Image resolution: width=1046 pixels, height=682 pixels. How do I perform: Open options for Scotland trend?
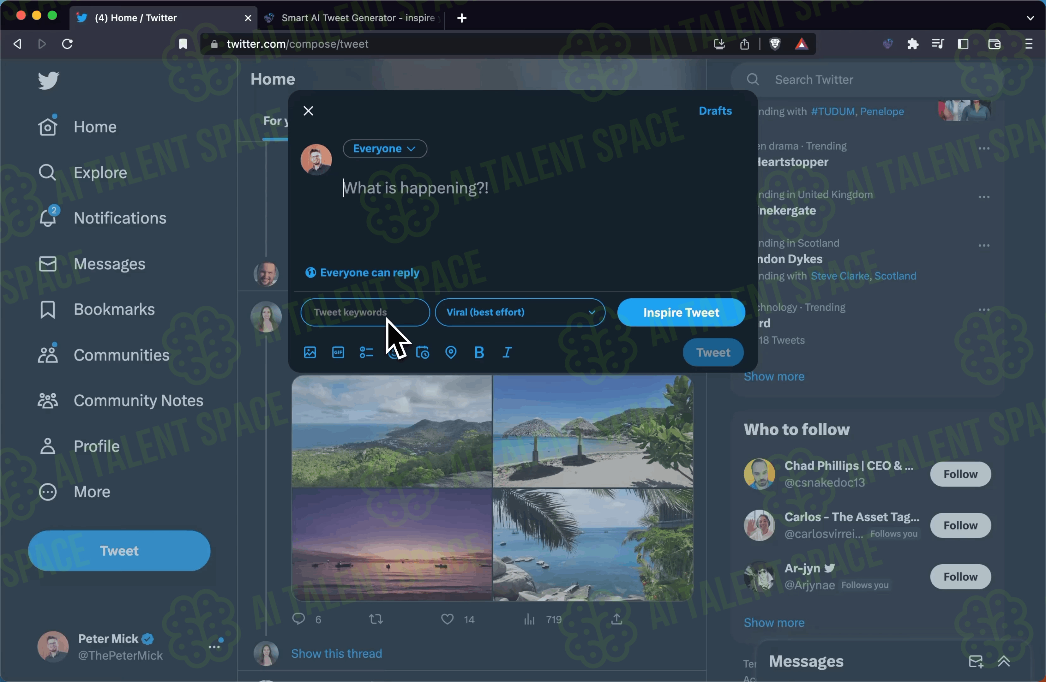pos(984,245)
